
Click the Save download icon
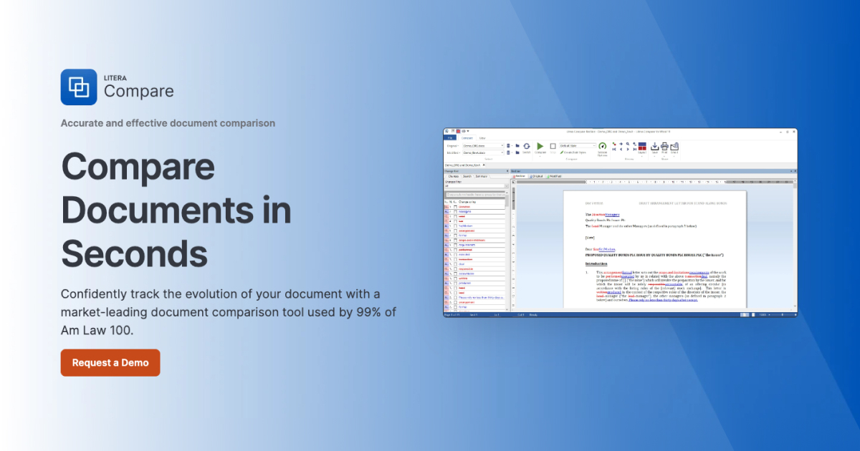(x=654, y=147)
